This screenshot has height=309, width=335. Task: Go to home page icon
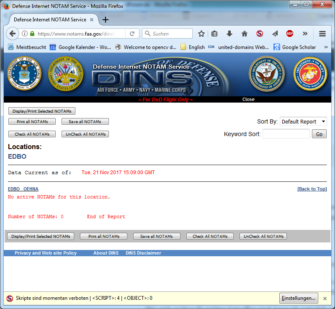(x=245, y=33)
